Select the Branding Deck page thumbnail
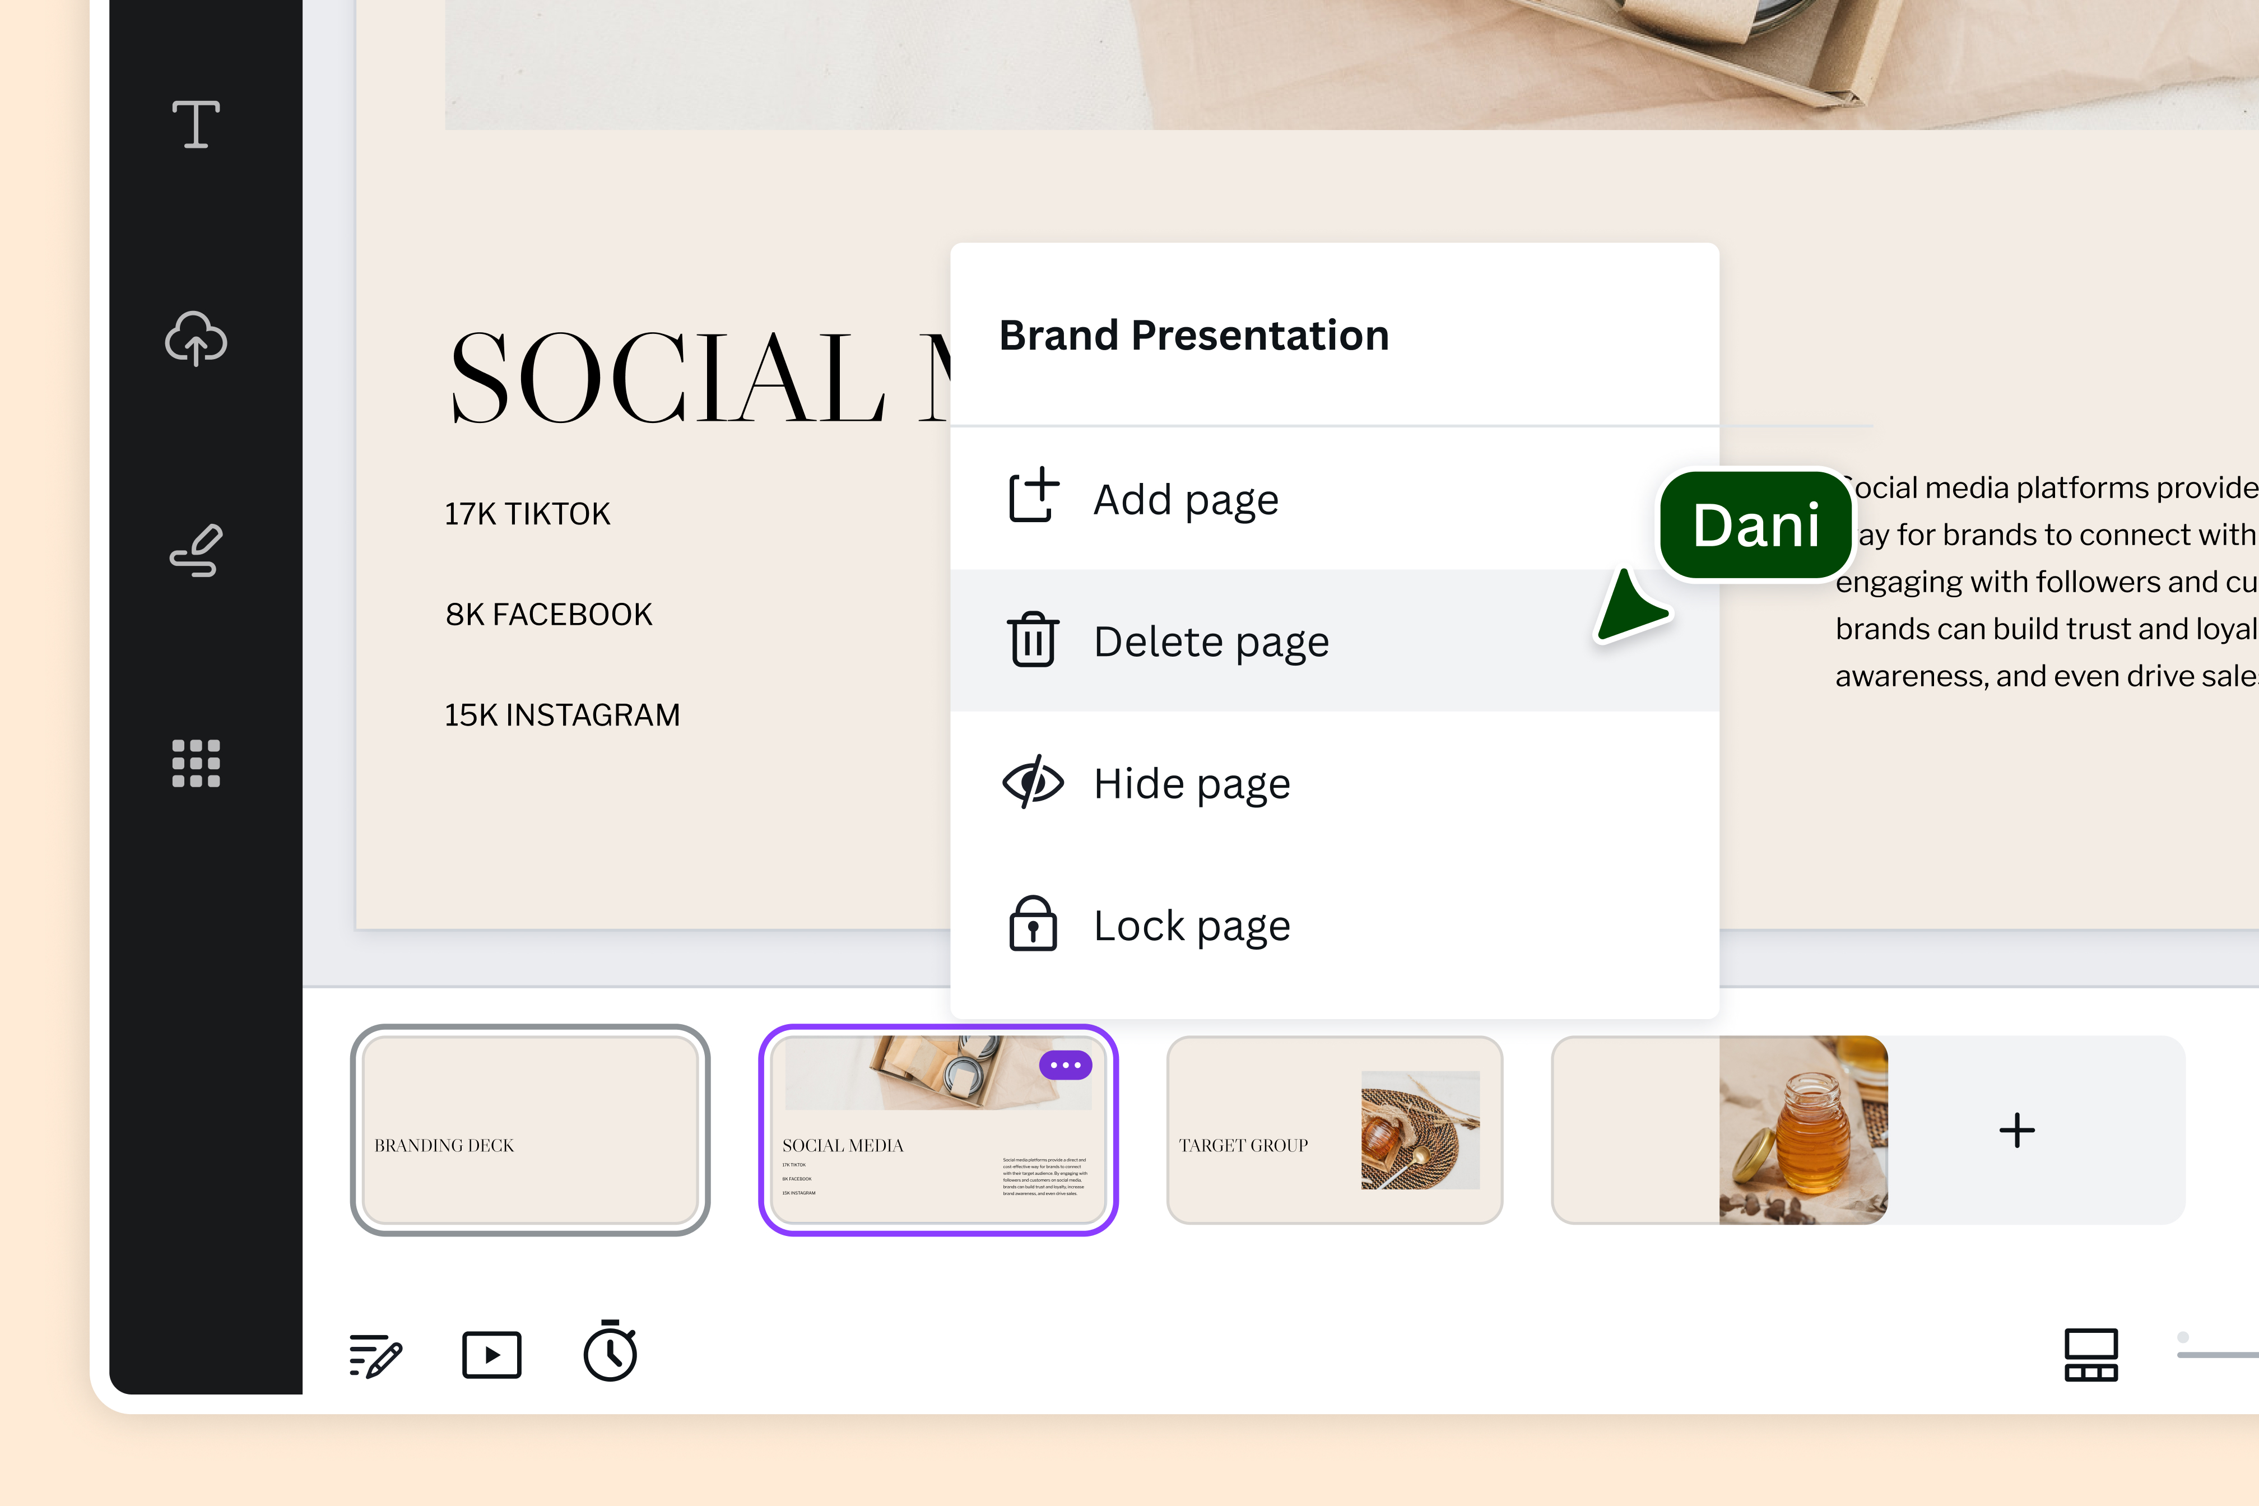Viewport: 2259px width, 1506px height. point(531,1131)
